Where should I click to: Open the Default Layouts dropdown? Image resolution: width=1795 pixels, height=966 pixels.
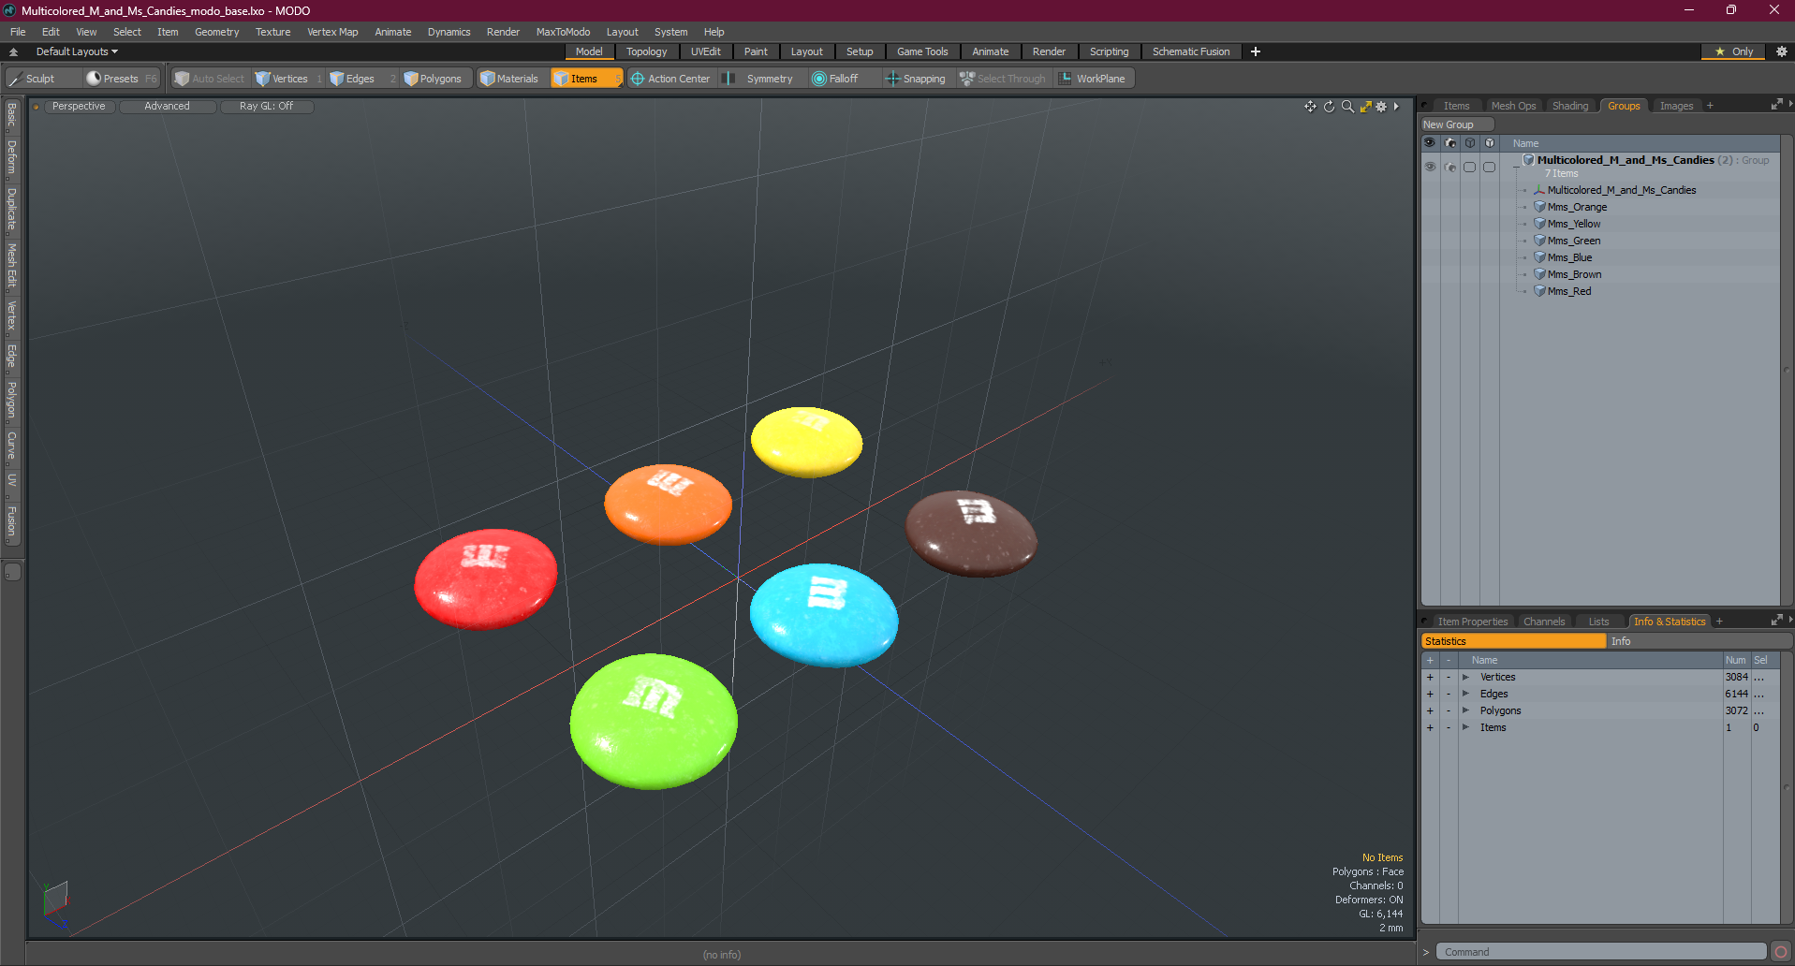(77, 51)
